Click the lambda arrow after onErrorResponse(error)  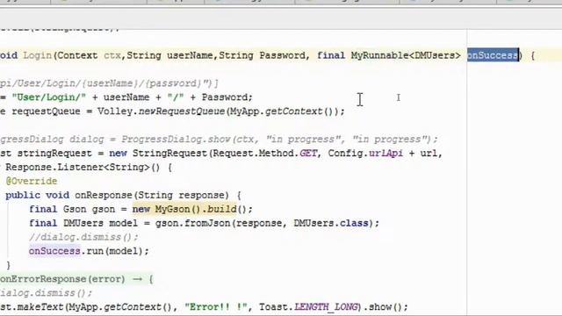[x=138, y=279]
